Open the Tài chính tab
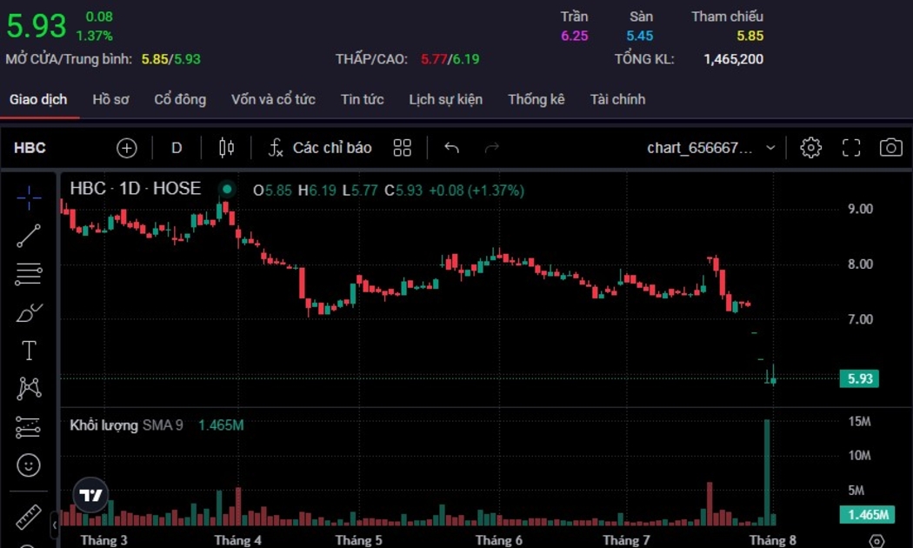The height and width of the screenshot is (548, 913). [617, 99]
